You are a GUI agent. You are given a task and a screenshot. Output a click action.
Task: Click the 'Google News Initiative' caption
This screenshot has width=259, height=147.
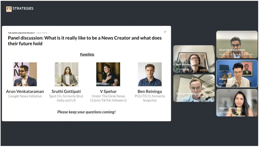(x=25, y=96)
